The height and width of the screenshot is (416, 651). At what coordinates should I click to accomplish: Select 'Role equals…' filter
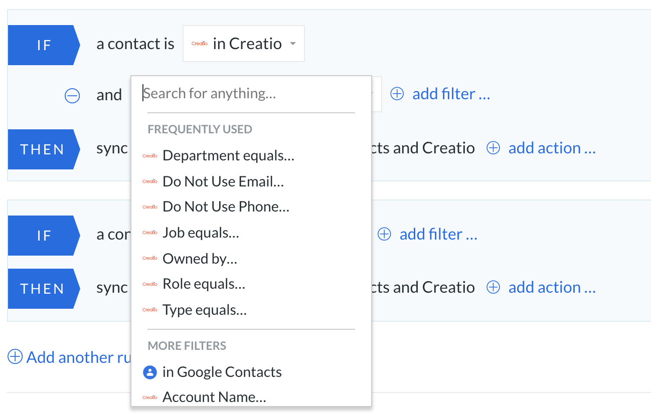pyautogui.click(x=204, y=284)
